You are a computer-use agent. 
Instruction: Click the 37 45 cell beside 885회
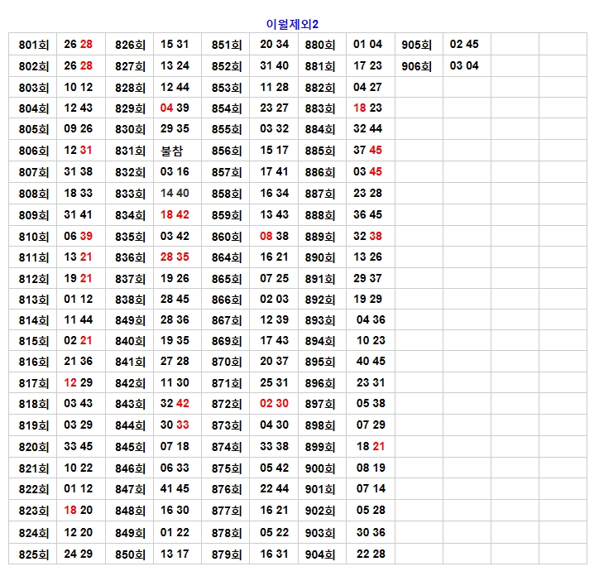click(x=367, y=151)
